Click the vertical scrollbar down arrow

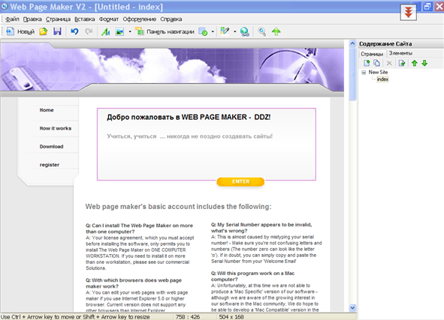pyautogui.click(x=352, y=308)
